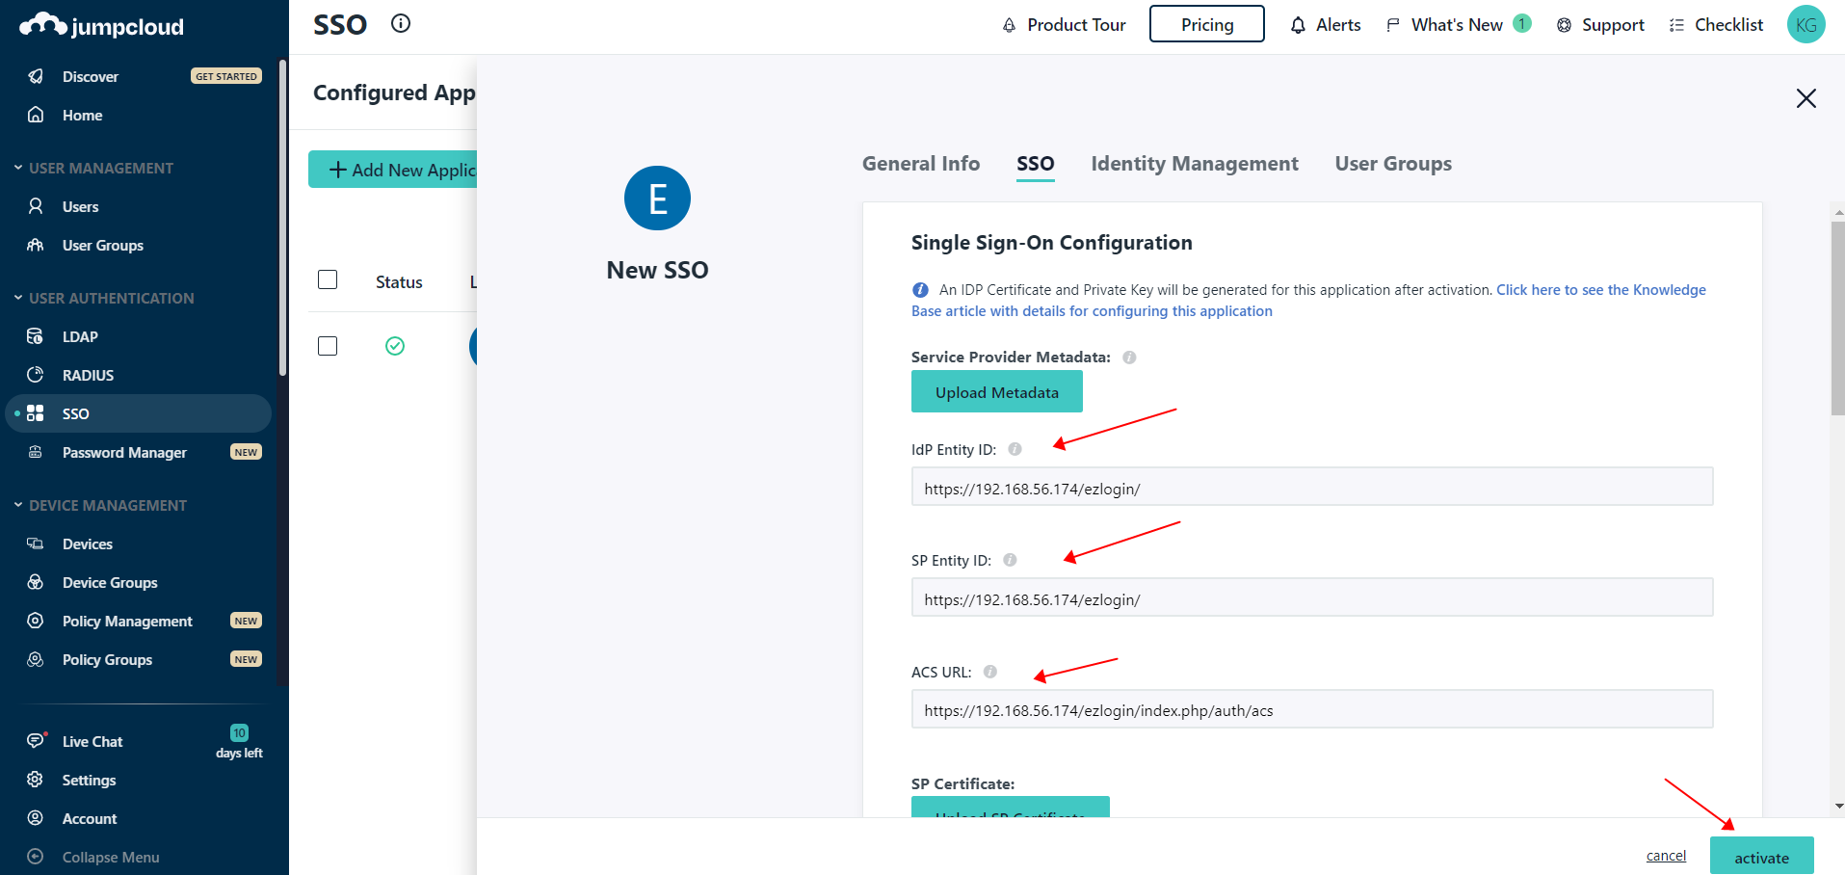Click the Policy Groups icon
The width and height of the screenshot is (1845, 875).
pyautogui.click(x=36, y=659)
